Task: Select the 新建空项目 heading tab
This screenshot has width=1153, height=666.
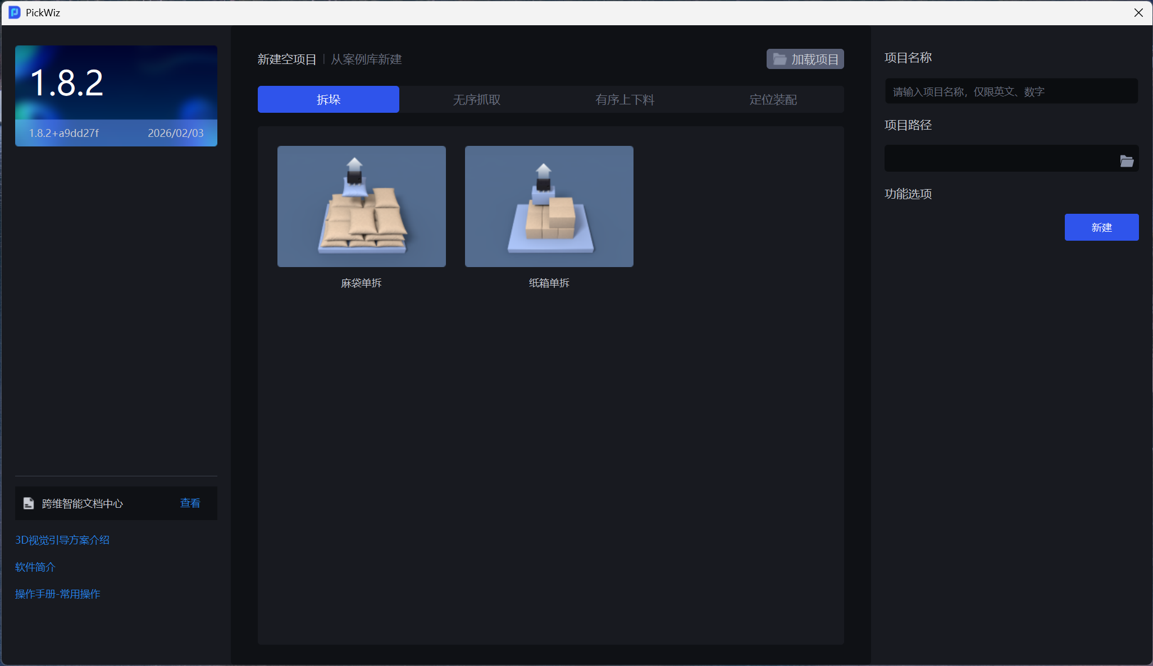Action: [287, 59]
